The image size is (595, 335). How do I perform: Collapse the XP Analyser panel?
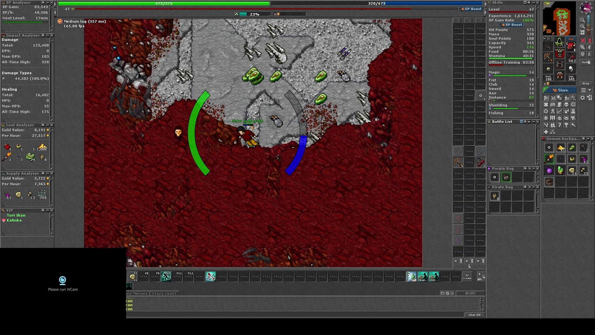(x=48, y=2)
